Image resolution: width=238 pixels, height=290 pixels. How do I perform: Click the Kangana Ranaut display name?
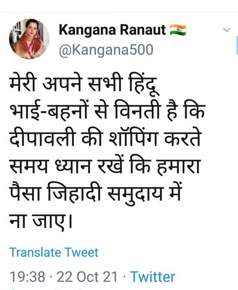(x=112, y=30)
